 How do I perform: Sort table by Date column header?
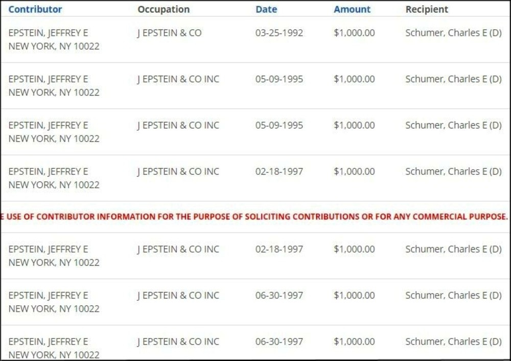[x=266, y=9]
